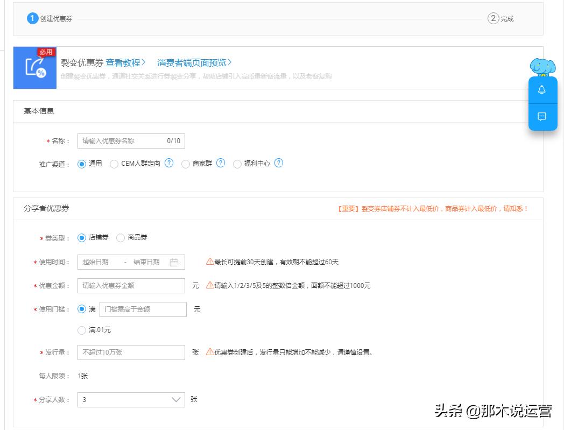Open the notification bell icon
This screenshot has height=430, width=564.
pyautogui.click(x=542, y=89)
